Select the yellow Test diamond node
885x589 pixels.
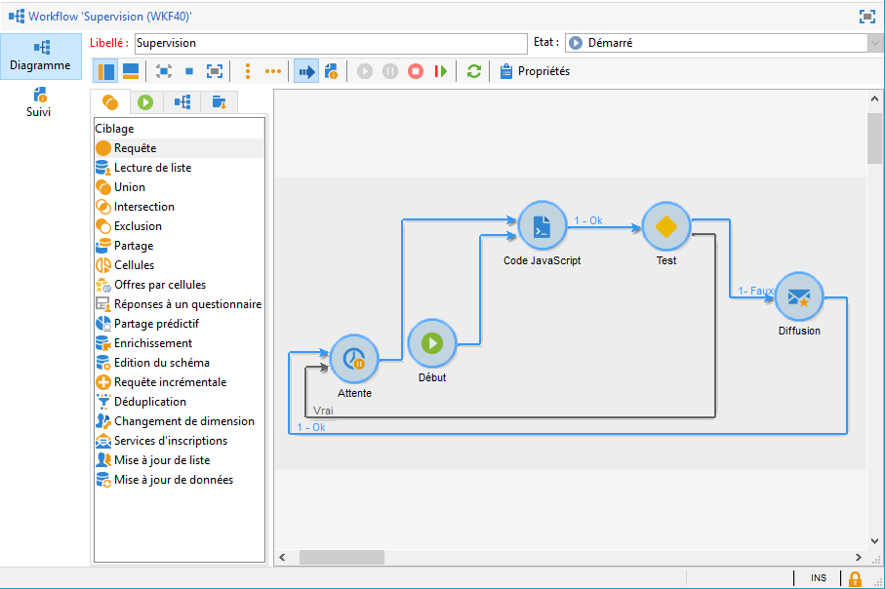pyautogui.click(x=666, y=226)
